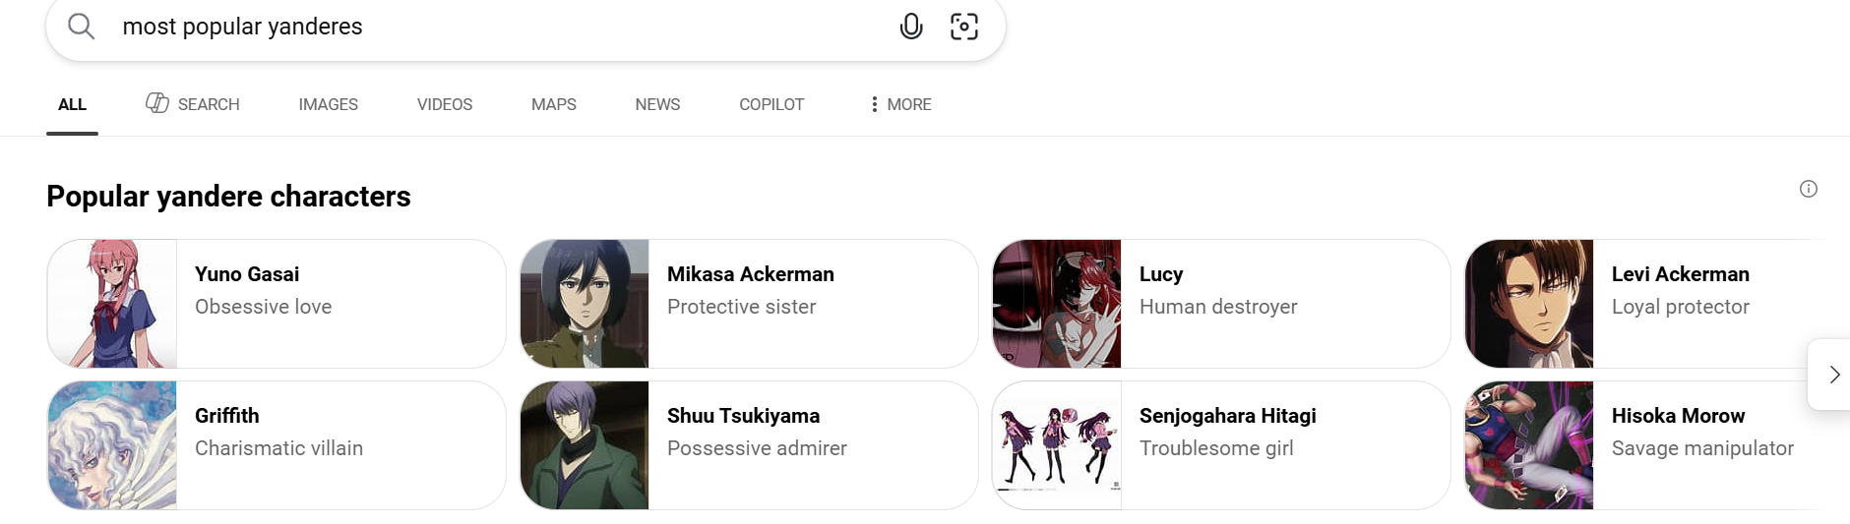1850x524 pixels.
Task: Open the Maps tab
Action: pos(553,104)
